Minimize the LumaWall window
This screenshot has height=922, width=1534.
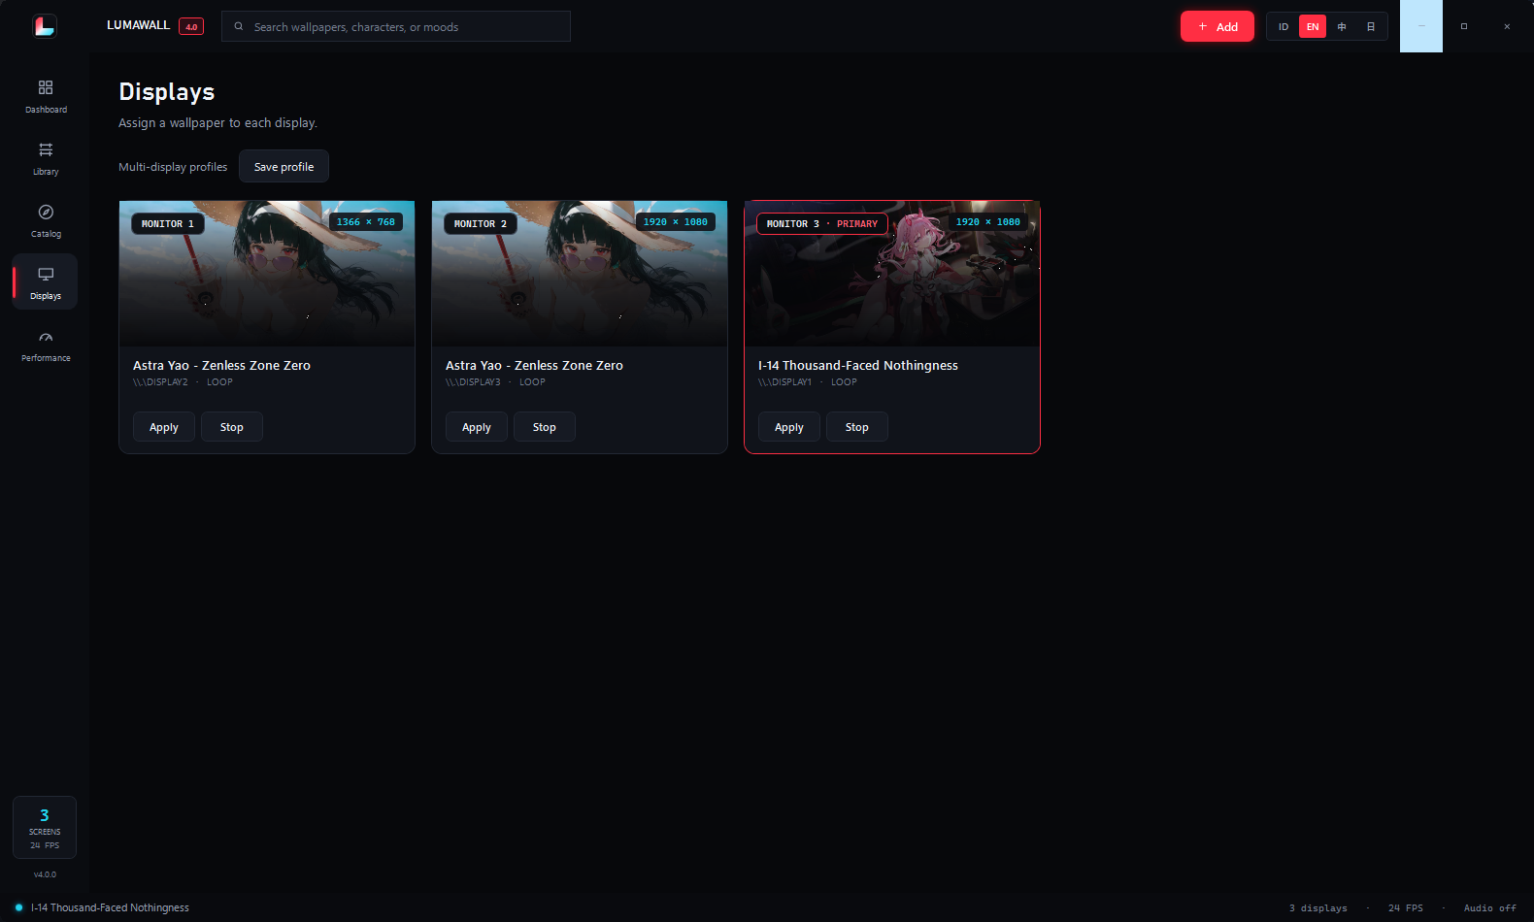coord(1421,26)
